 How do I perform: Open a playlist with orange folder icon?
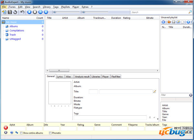[x=169, y=22]
